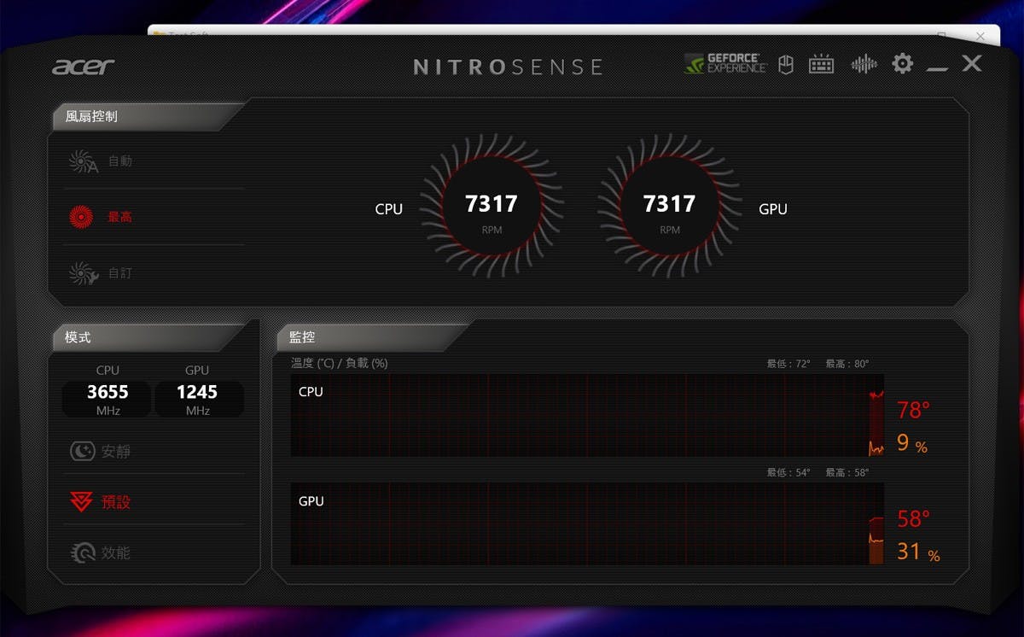Click the 安靜 quiet mode moon icon
The height and width of the screenshot is (637, 1024).
(82, 452)
